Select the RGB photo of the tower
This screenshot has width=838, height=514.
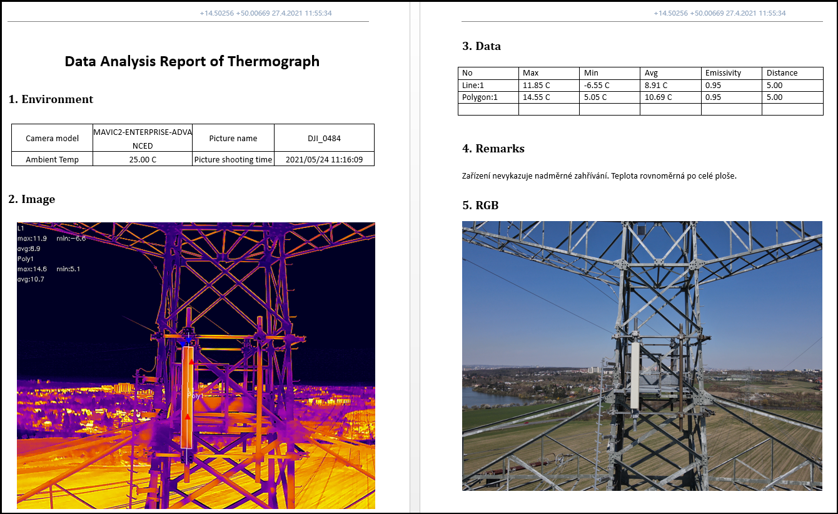coord(642,356)
